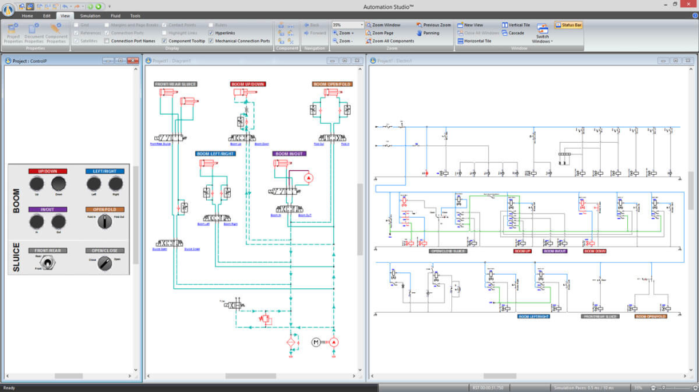Viewport: 699px width, 392px height.
Task: Toggle Connection Port Names checkbox
Action: click(x=106, y=41)
